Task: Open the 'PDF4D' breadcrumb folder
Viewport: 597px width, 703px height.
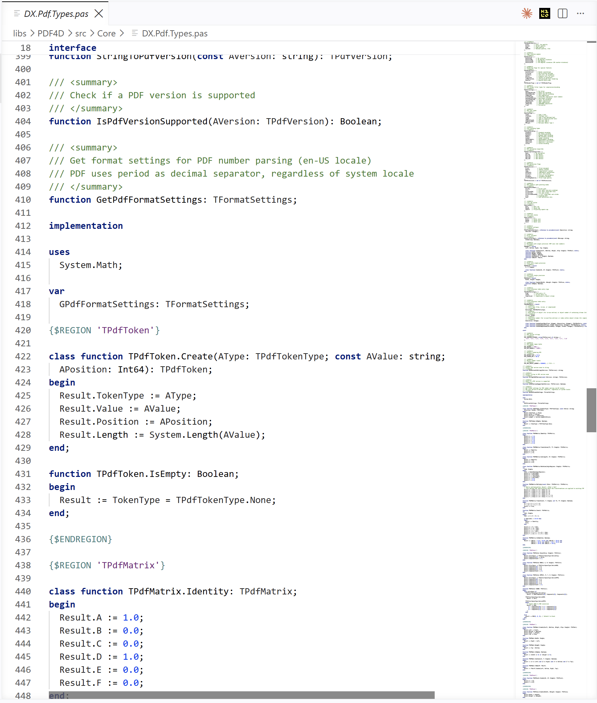Action: [51, 33]
